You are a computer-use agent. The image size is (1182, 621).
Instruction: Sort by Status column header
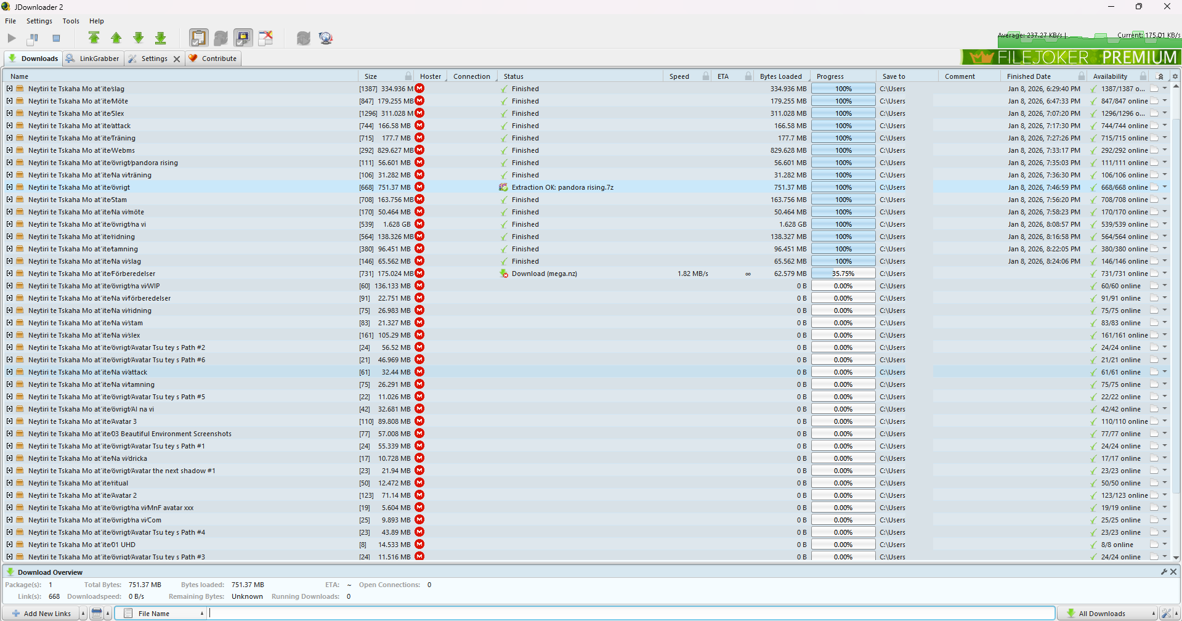[x=579, y=76]
